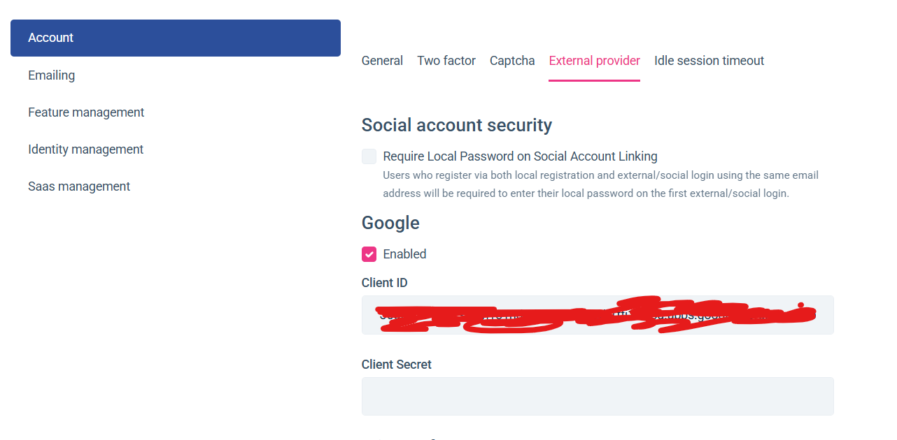Open Feature management in the sidebar
Viewport: 897px width, 440px height.
pyautogui.click(x=86, y=112)
